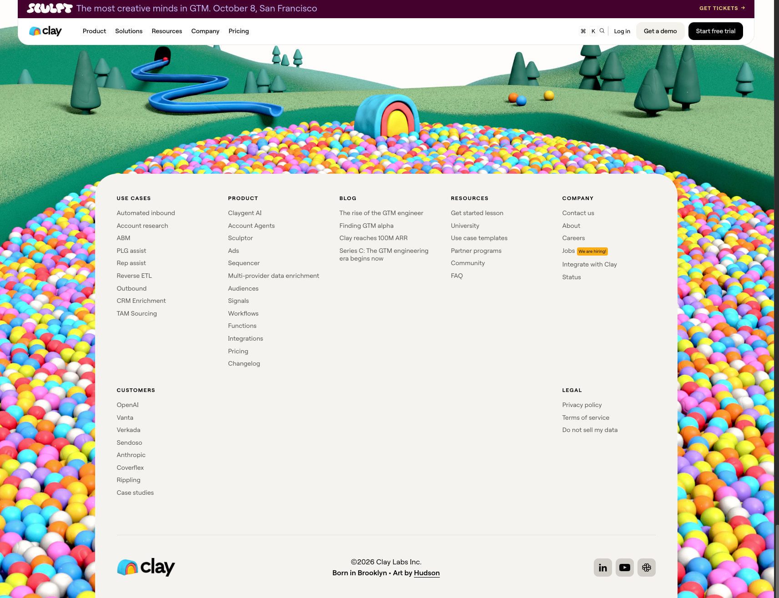Open Clay's YouTube channel icon
Screen dimensions: 779x598
[x=624, y=568]
